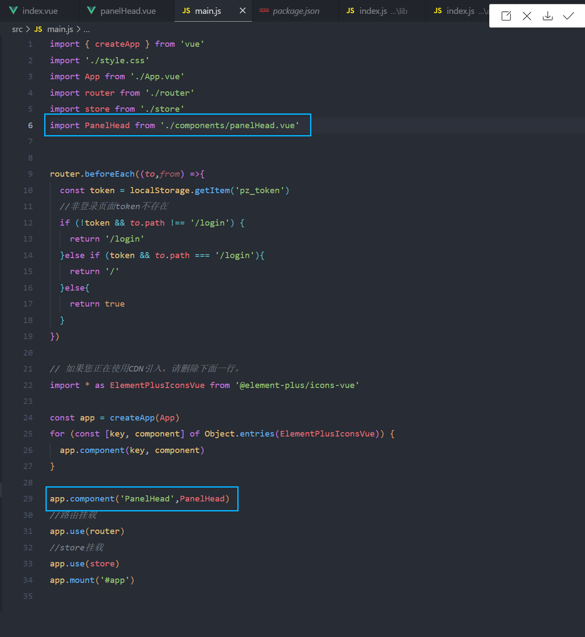Image resolution: width=585 pixels, height=637 pixels.
Task: Click '@element-plus/icons-vue' import string
Action: [297, 385]
